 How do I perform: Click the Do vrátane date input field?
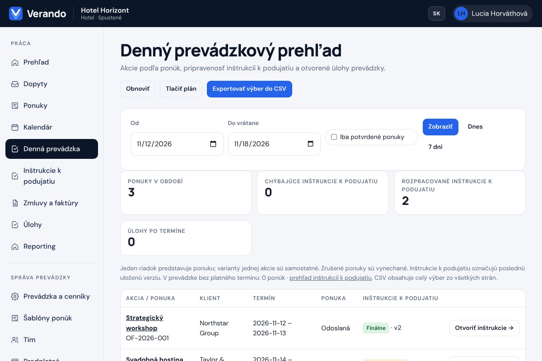[274, 144]
